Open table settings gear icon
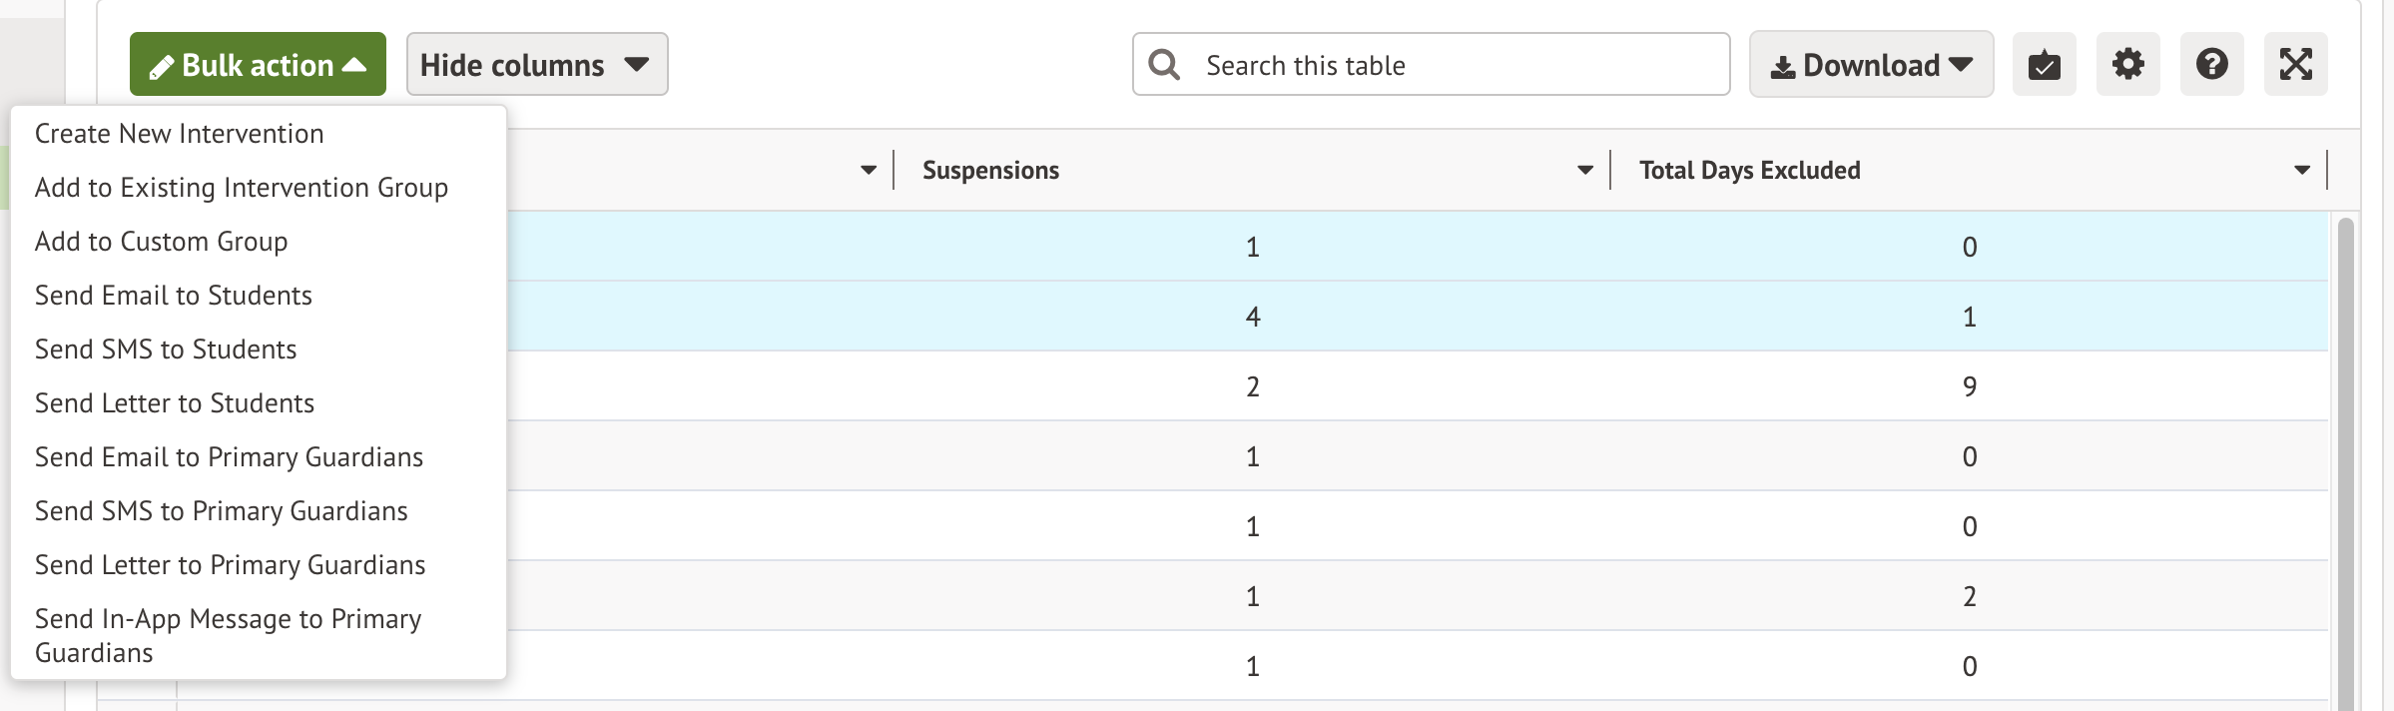The height and width of the screenshot is (711, 2394). pyautogui.click(x=2127, y=65)
